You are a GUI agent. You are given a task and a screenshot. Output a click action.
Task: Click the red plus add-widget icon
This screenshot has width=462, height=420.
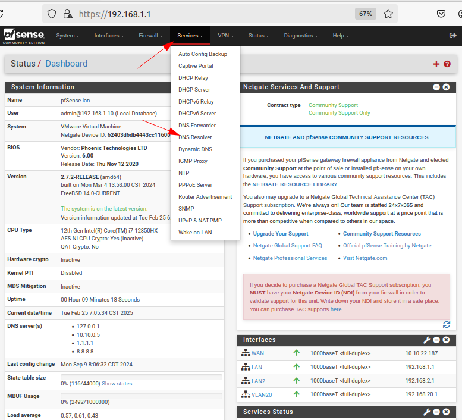point(436,64)
